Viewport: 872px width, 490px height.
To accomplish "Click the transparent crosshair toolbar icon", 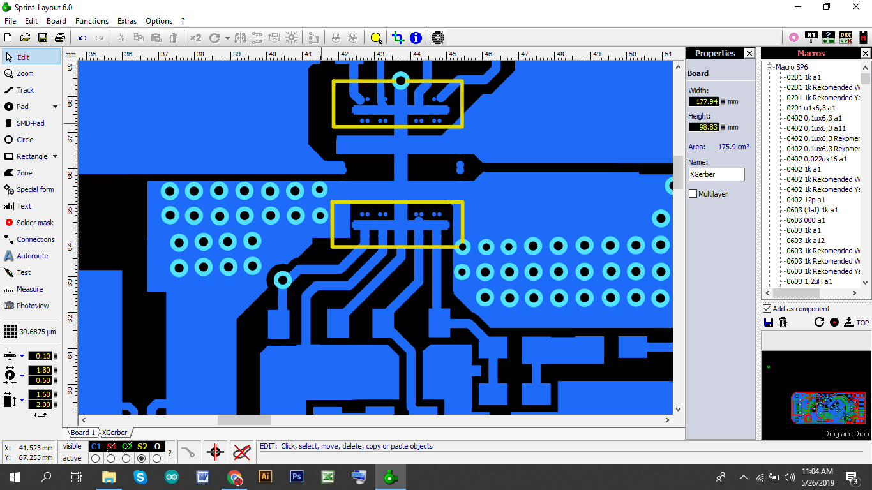I will point(398,38).
